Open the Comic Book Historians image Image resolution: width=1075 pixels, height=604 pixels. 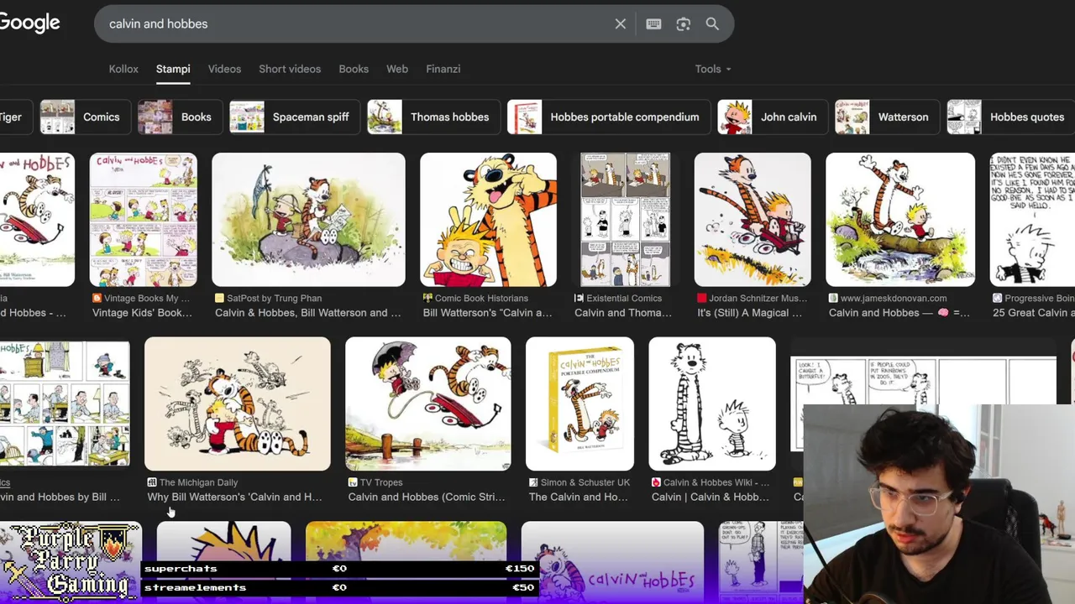click(488, 220)
